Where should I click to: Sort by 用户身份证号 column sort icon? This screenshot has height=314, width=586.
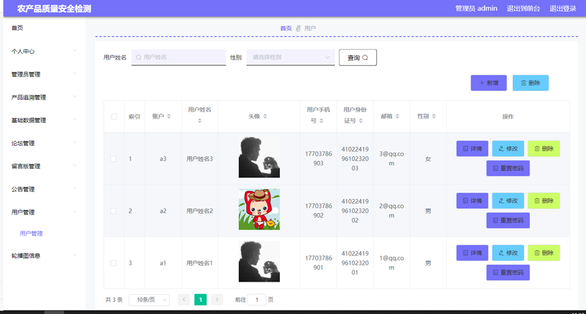click(x=361, y=121)
